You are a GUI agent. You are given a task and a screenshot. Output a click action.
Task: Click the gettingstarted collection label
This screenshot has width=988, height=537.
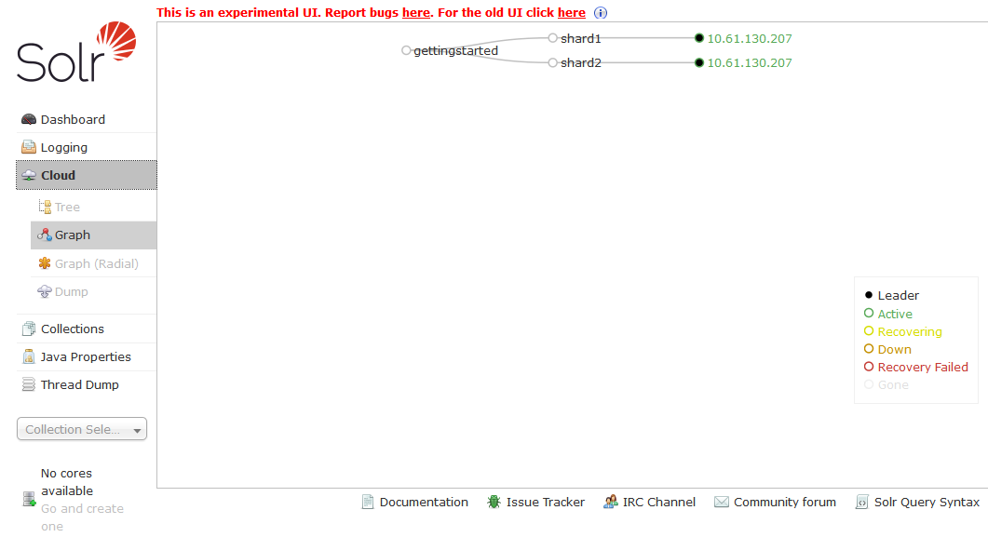click(x=455, y=50)
